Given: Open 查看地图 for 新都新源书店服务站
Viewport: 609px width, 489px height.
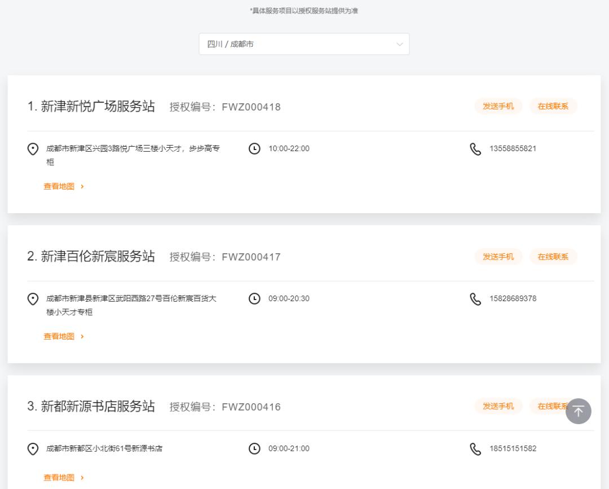Looking at the screenshot, I should [59, 477].
